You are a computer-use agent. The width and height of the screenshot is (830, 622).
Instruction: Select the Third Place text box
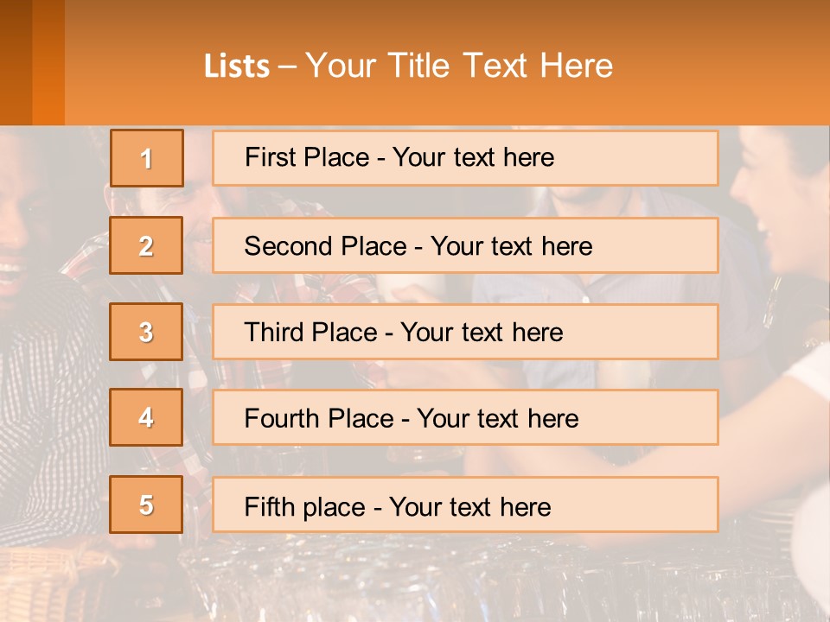pos(465,332)
